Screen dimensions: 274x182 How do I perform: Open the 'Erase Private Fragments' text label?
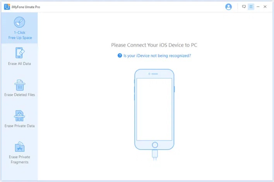click(x=20, y=160)
